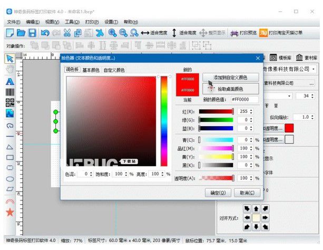The image size is (323, 250).
Task: Click the magenta (M) slider
Action: click(x=216, y=149)
